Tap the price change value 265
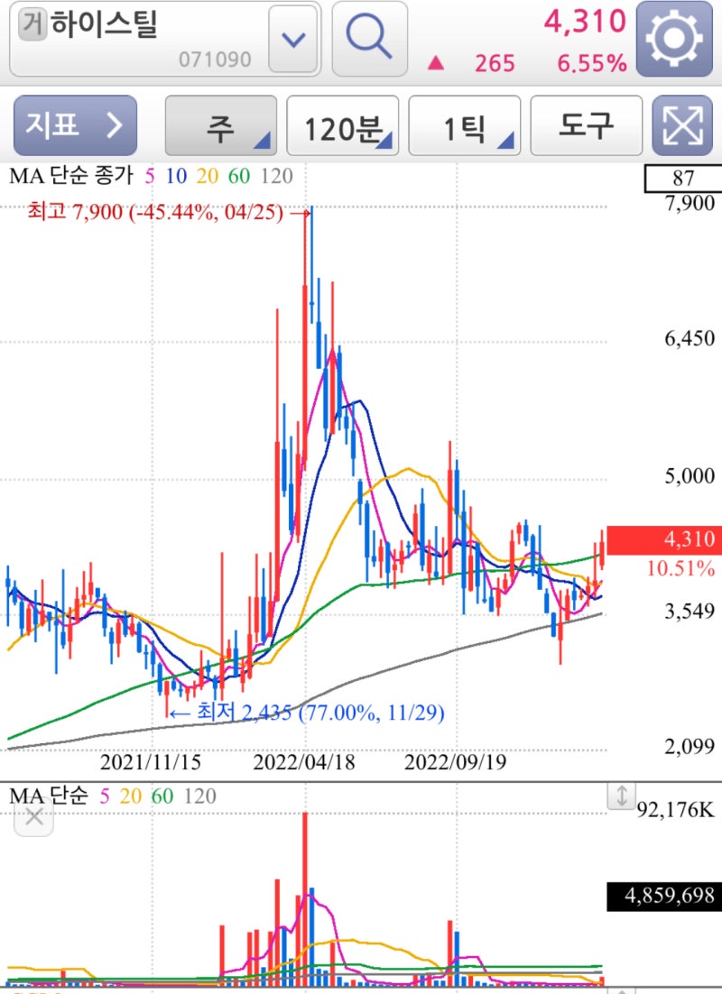The width and height of the screenshot is (722, 994). (495, 63)
